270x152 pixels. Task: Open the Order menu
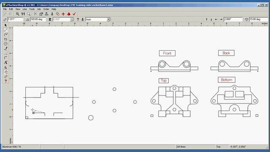(46, 9)
